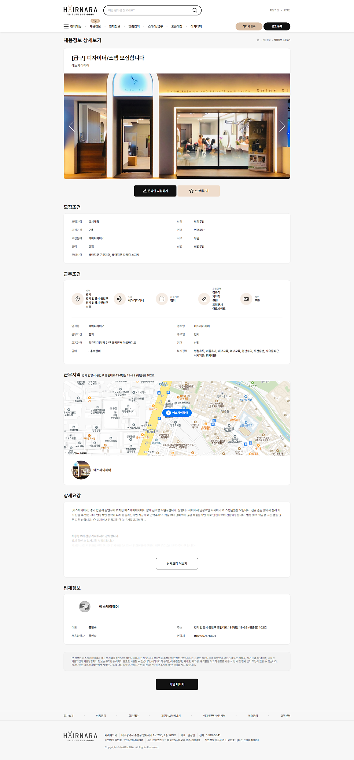Click the 성별무관 value
This screenshot has height=760, width=354.
point(199,247)
